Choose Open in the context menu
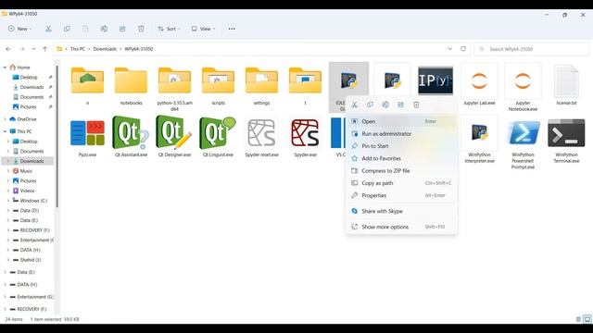The width and height of the screenshot is (593, 333). click(401, 121)
